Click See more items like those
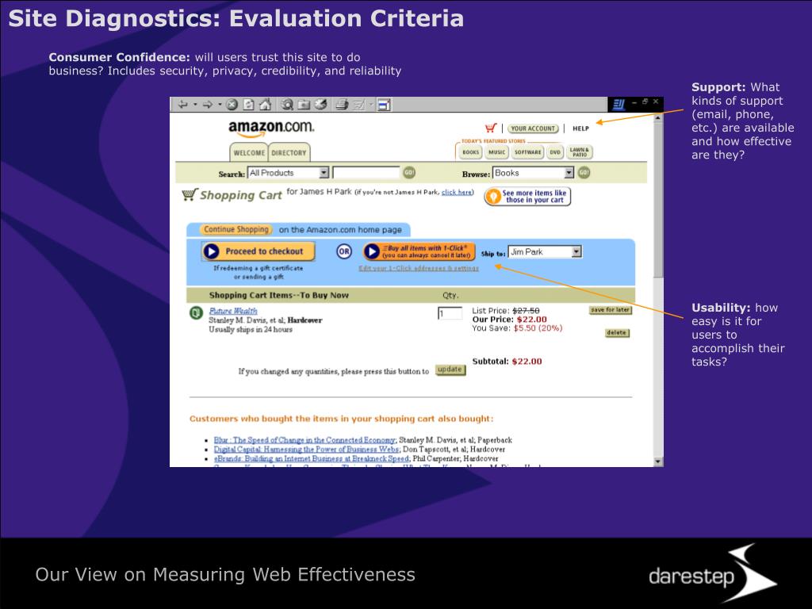 coord(527,197)
